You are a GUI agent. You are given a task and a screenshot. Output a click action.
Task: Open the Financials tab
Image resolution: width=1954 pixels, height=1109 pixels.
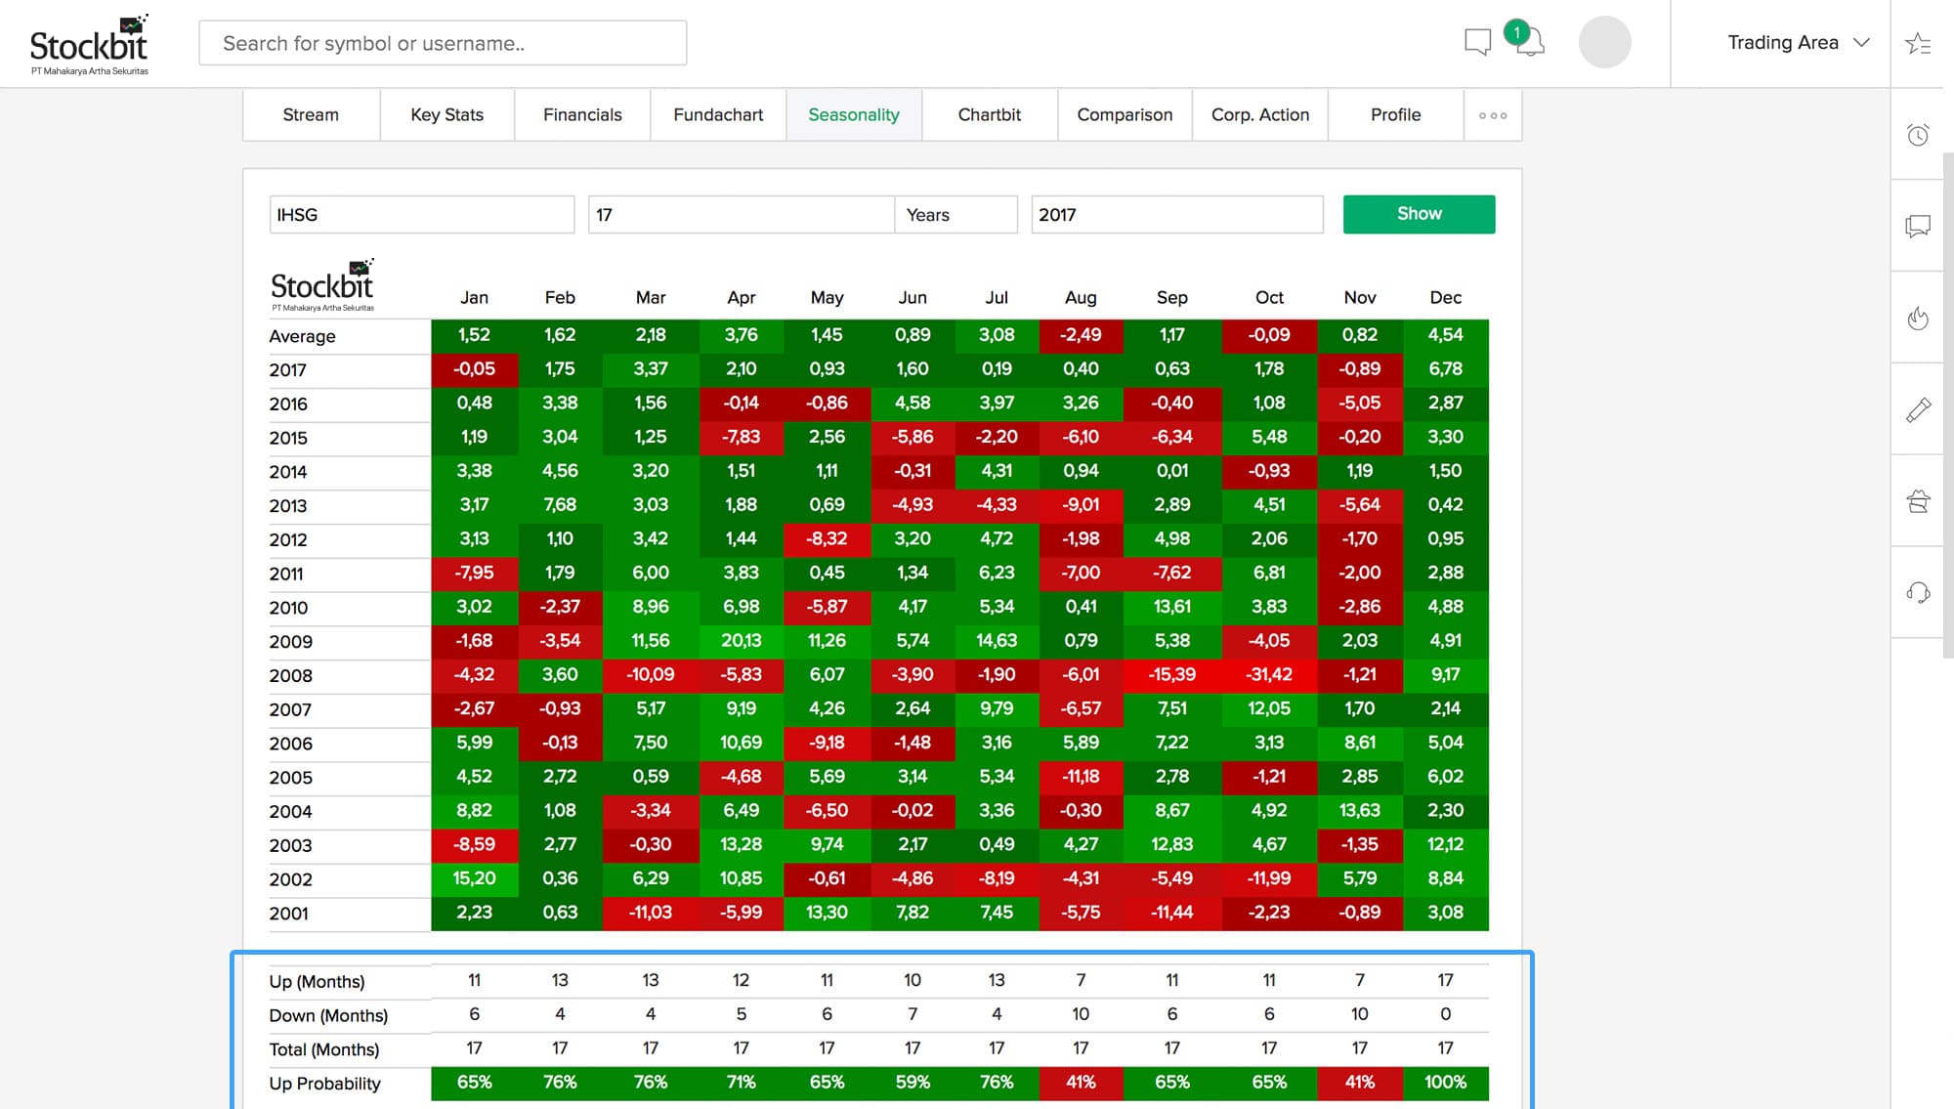click(582, 115)
